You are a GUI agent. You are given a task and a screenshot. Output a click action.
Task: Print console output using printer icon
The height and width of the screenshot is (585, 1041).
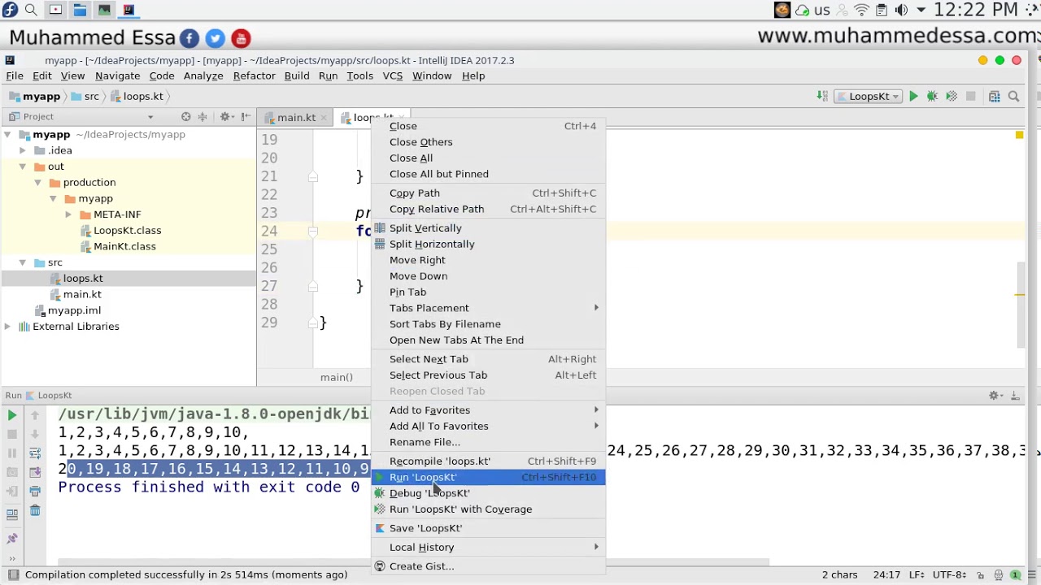coord(35,492)
